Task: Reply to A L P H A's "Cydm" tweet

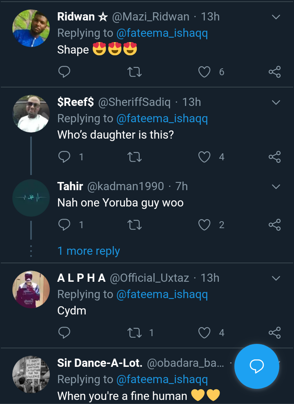Action: [x=64, y=333]
